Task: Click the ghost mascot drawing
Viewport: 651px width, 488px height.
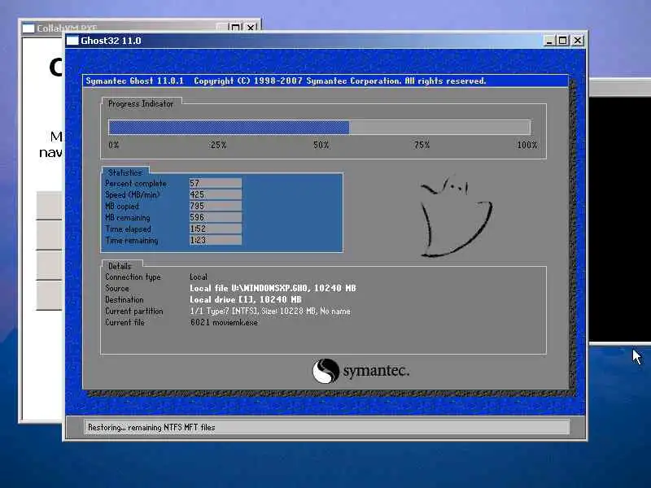Action: click(456, 216)
